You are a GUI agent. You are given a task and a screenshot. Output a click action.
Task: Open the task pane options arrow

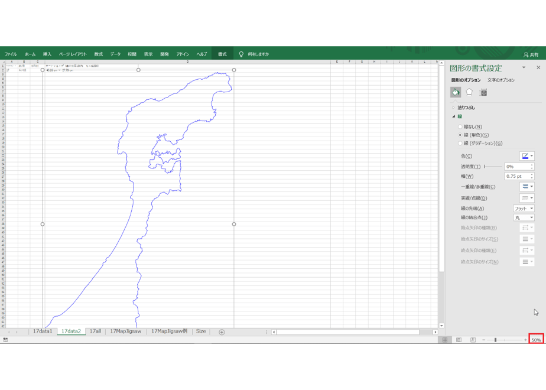[x=524, y=67]
